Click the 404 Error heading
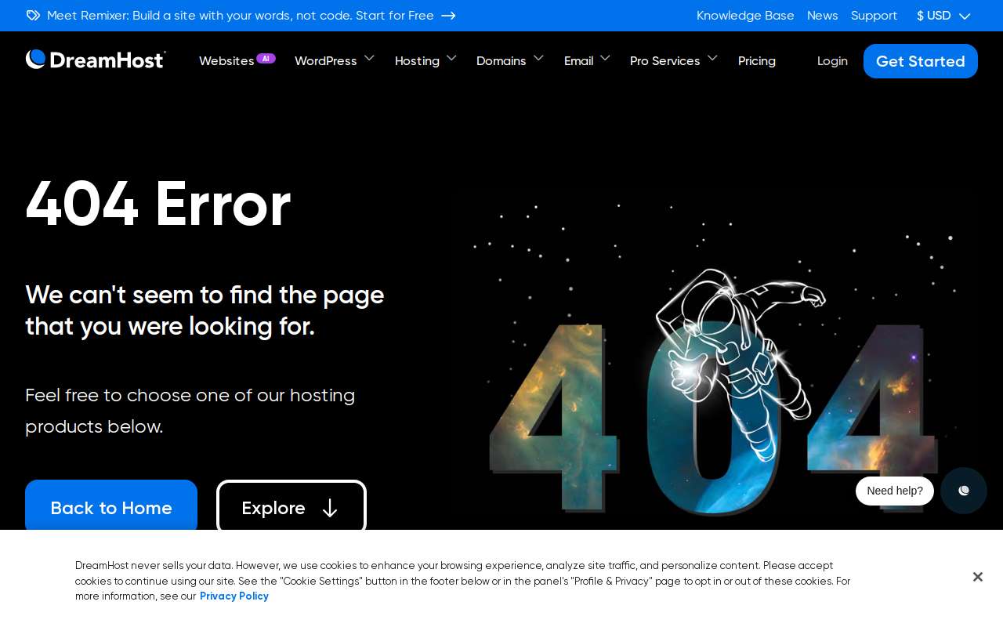This screenshot has height=627, width=1003. [158, 205]
